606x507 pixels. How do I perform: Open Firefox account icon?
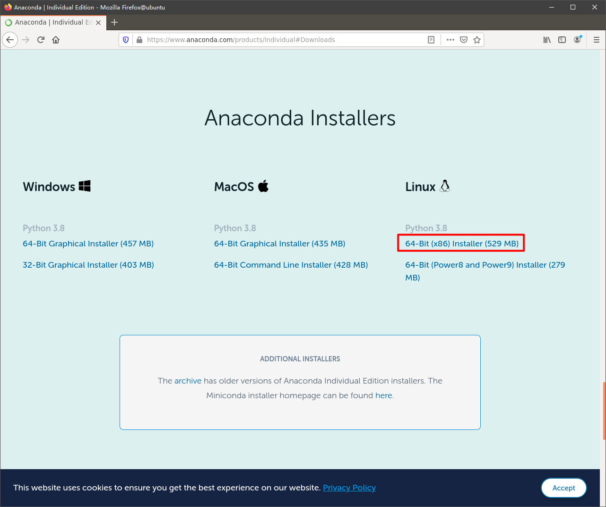click(x=577, y=40)
